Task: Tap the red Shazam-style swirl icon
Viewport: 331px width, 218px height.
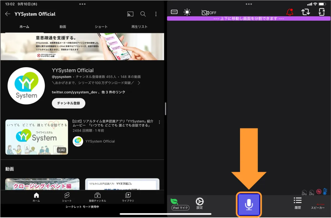Action: tap(319, 191)
